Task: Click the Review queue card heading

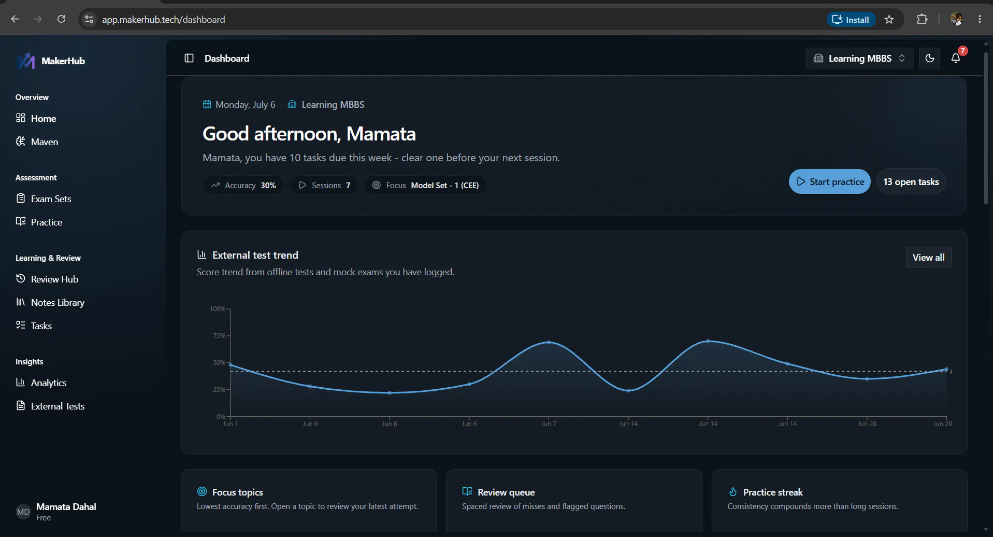Action: click(x=506, y=492)
